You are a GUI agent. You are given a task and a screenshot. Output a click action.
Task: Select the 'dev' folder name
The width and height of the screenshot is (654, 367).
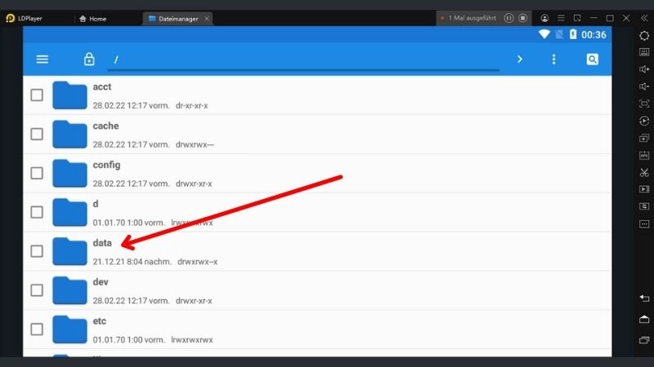[101, 282]
